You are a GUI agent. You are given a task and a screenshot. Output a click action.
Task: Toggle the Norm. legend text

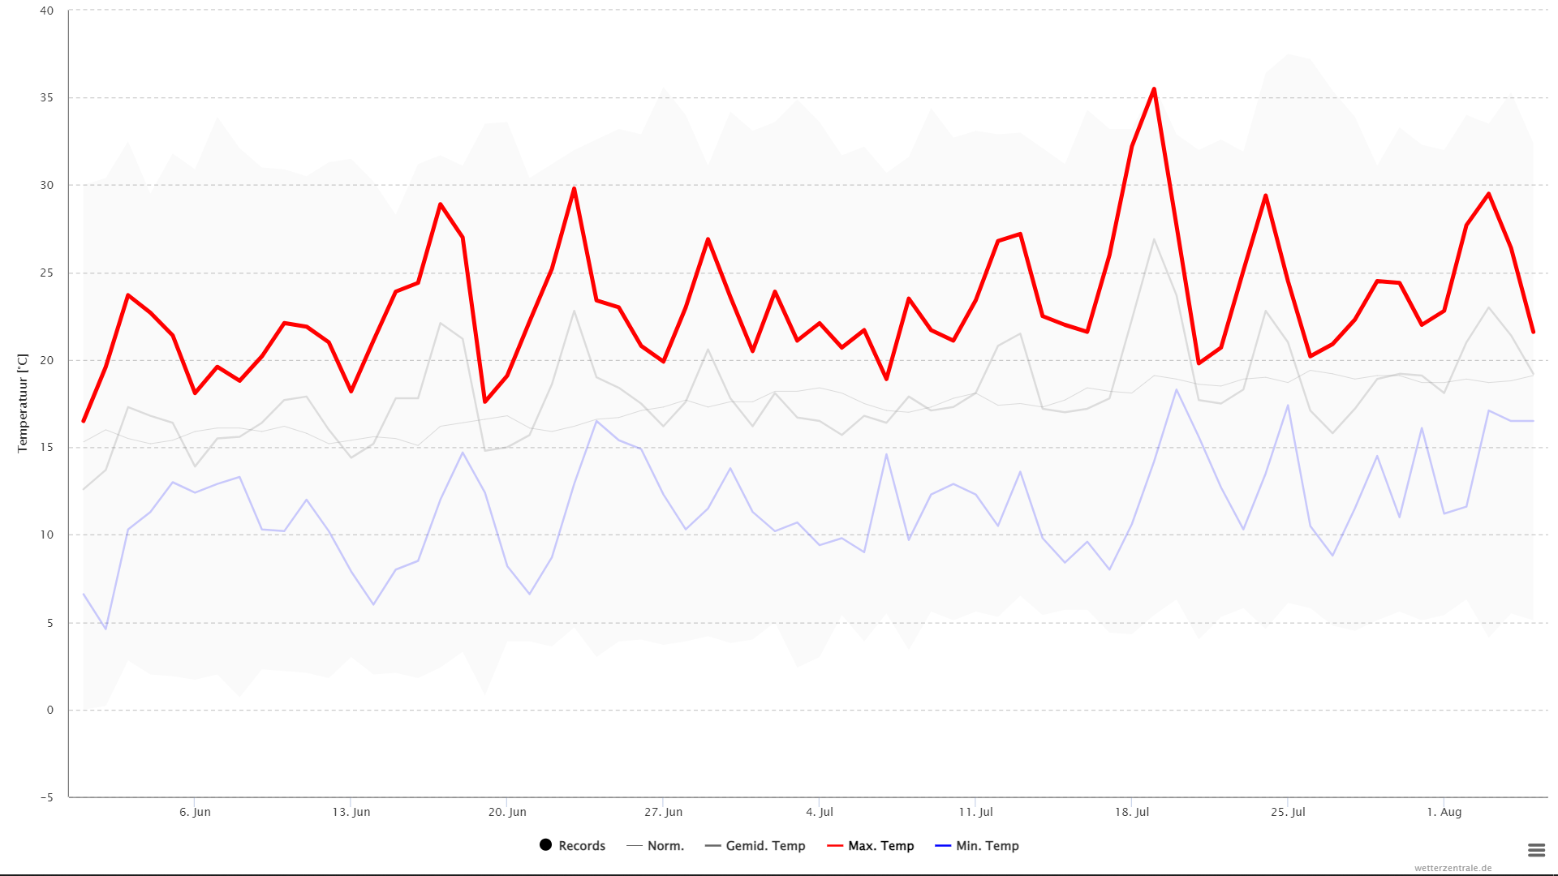665,846
